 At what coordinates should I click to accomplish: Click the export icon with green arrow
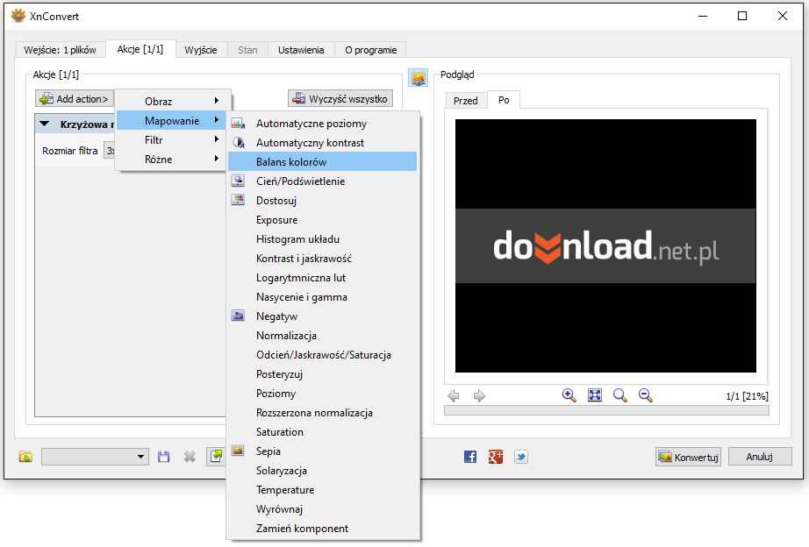pyautogui.click(x=216, y=456)
